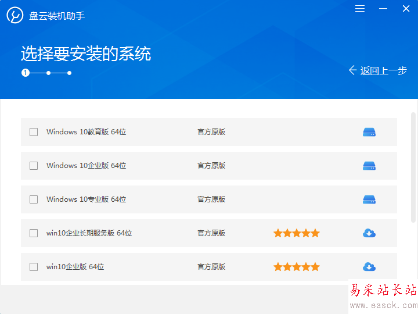Select the Windows 10教育版 64位 text
The width and height of the screenshot is (418, 314).
(86, 132)
